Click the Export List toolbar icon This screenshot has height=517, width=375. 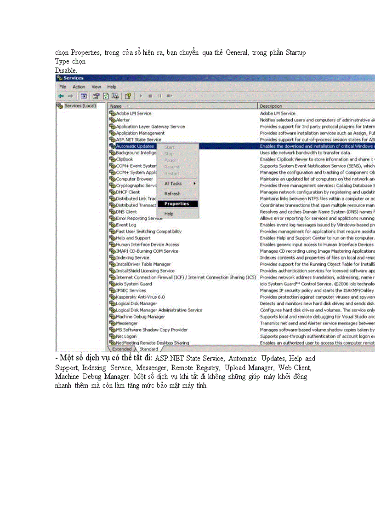115,96
